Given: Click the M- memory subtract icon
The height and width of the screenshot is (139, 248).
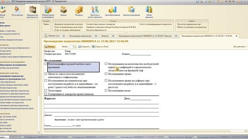Looking at the screenshot, I should click(233, 2).
